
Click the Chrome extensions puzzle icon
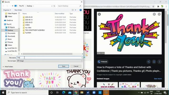pos(158,6)
